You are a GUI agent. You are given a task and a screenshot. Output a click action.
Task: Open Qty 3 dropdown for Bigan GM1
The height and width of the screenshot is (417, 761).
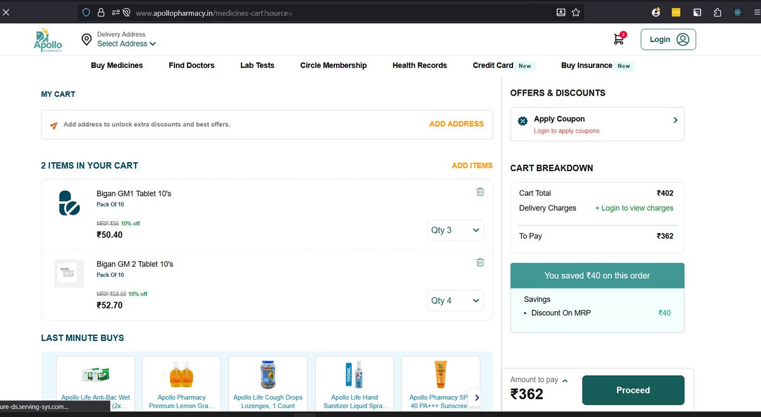(455, 230)
